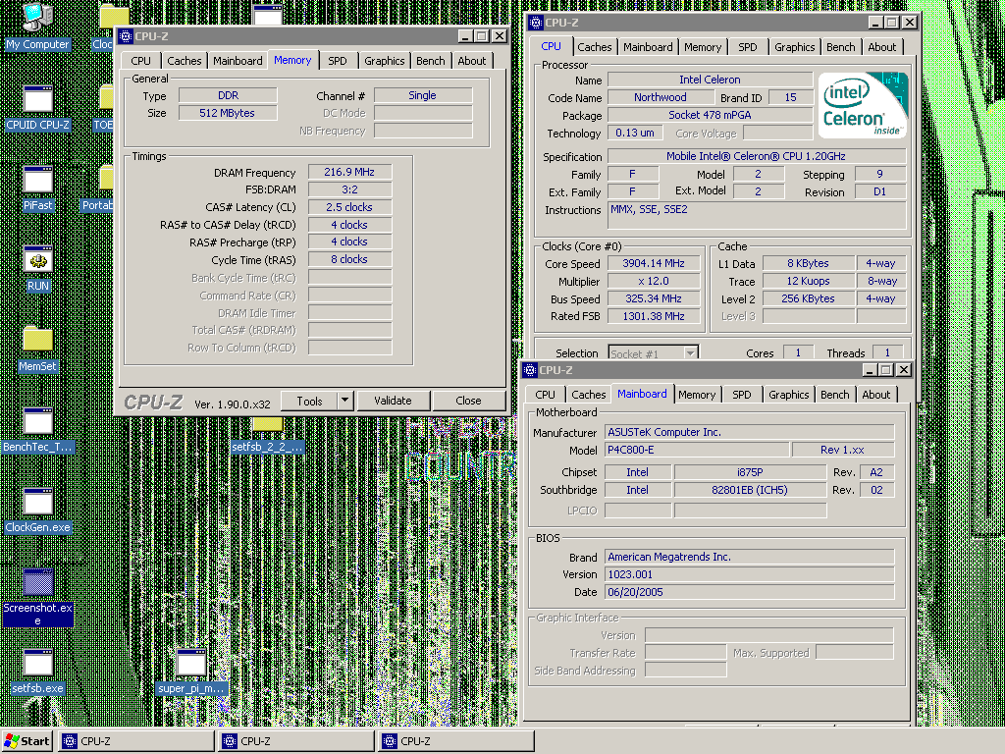This screenshot has width=1005, height=754.
Task: Open SPD tab in CPU window
Action: (747, 47)
